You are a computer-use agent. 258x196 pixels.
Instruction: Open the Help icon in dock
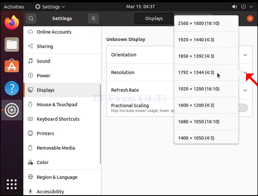pos(12,88)
